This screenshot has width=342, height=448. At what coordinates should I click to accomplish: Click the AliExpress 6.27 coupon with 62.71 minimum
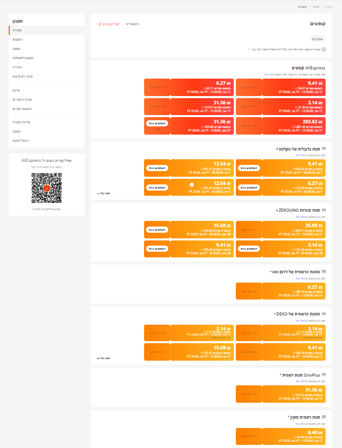(189, 87)
